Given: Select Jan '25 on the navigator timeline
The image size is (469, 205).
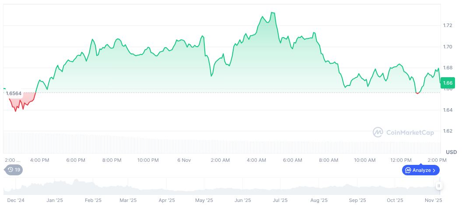Looking at the screenshot, I should [x=54, y=200].
